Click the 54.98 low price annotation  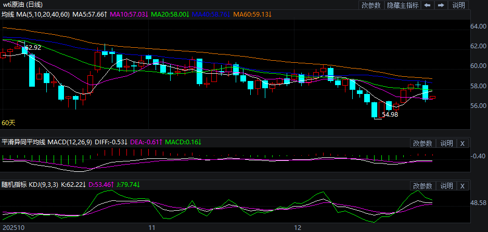390,115
